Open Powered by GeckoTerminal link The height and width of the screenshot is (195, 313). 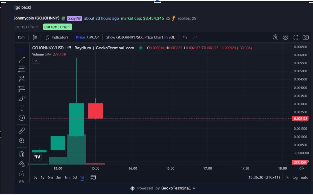coord(163,188)
